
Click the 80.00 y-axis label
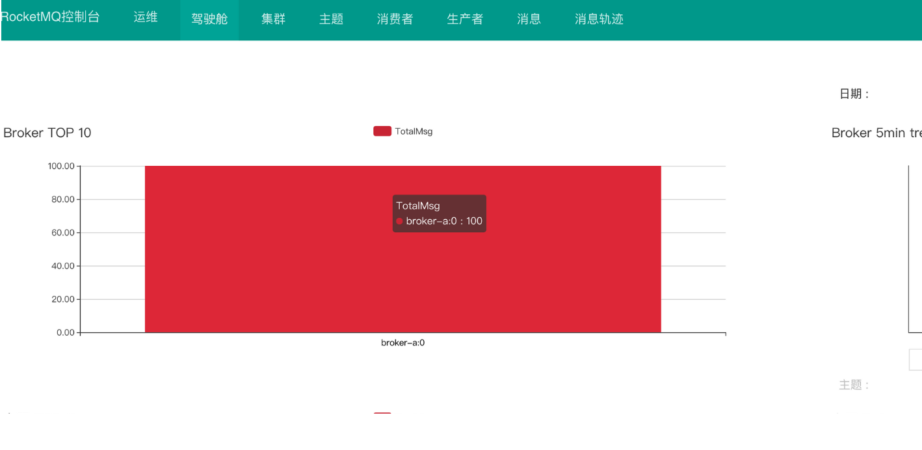63,199
